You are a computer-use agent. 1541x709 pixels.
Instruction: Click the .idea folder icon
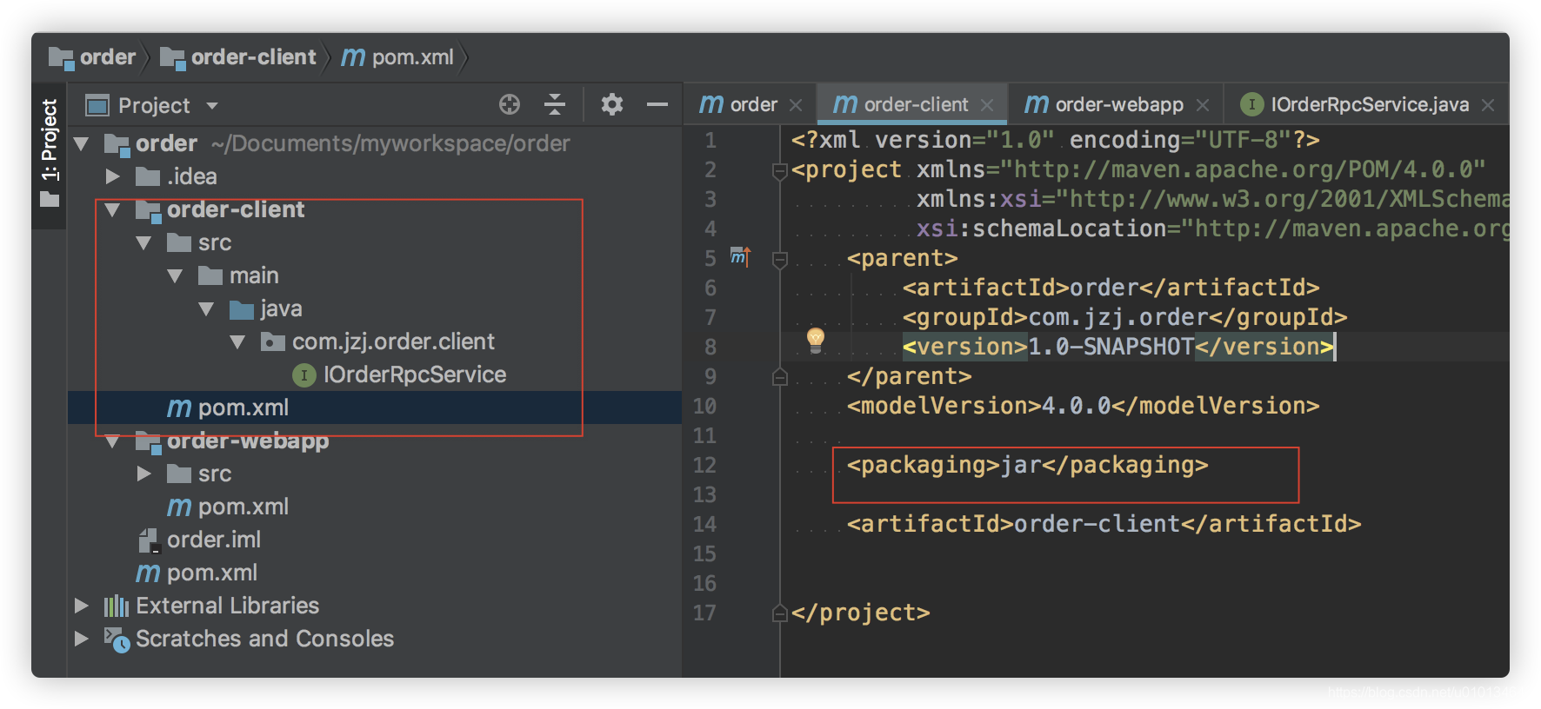(x=148, y=177)
